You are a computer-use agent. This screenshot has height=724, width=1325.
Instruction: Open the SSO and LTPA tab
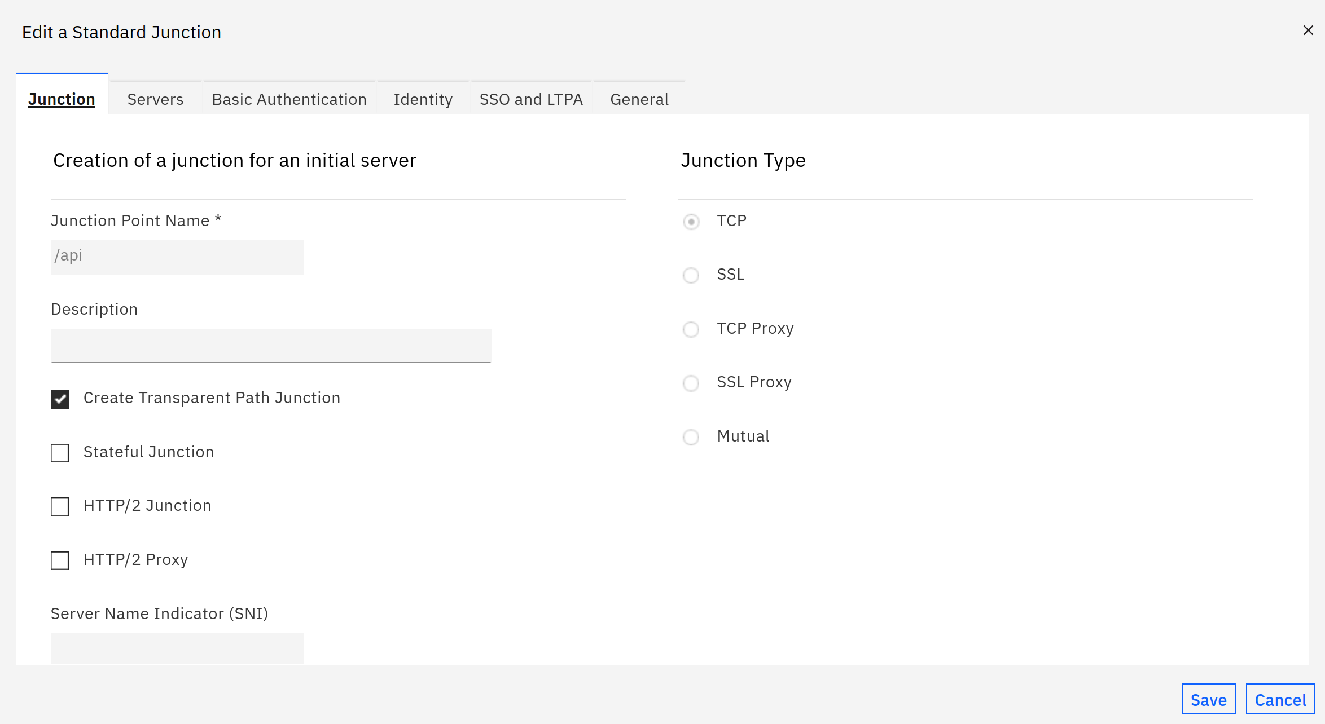coord(530,99)
